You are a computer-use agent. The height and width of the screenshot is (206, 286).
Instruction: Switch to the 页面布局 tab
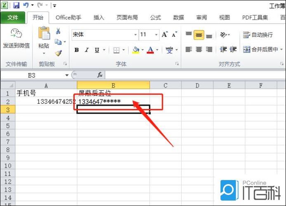(127, 18)
